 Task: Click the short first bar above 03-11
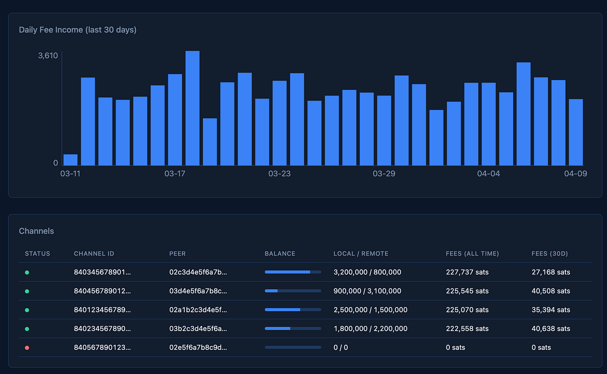click(x=70, y=160)
